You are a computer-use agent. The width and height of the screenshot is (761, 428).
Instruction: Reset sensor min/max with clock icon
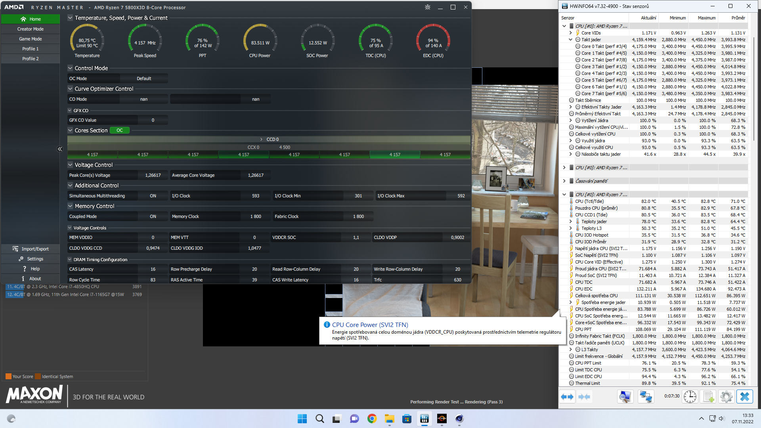point(690,397)
